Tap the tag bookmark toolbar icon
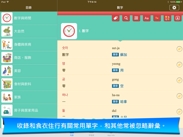The image size is (183, 137). [116, 18]
